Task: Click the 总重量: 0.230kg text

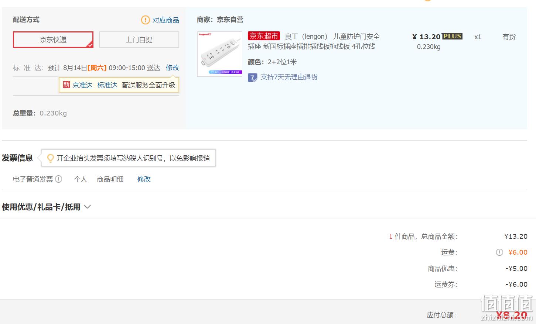Action: [x=40, y=113]
